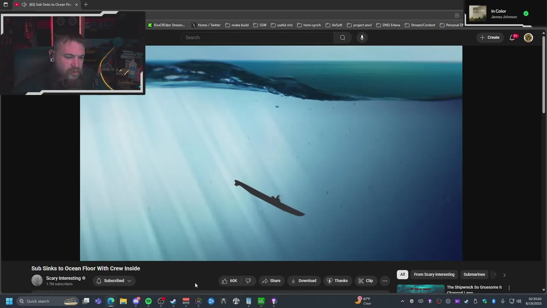547x308 pixels.
Task: Open the clock and calendar flyout
Action: click(535, 301)
